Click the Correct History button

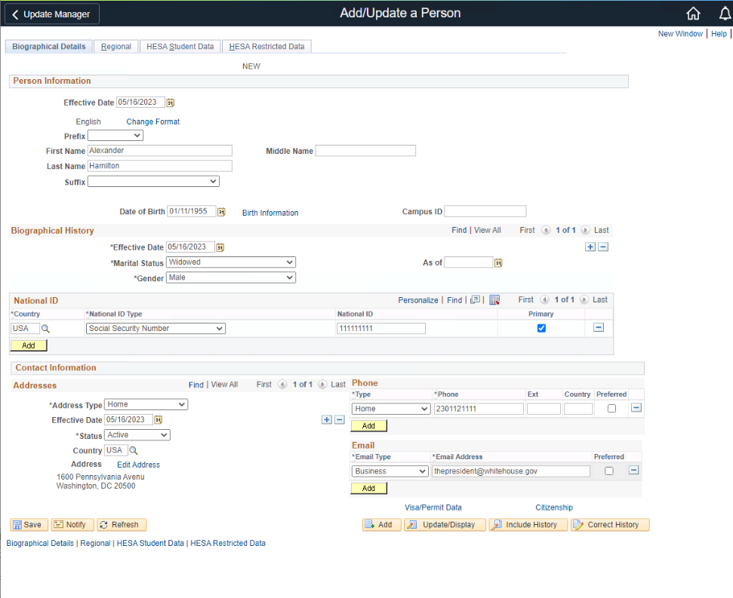pyautogui.click(x=610, y=525)
